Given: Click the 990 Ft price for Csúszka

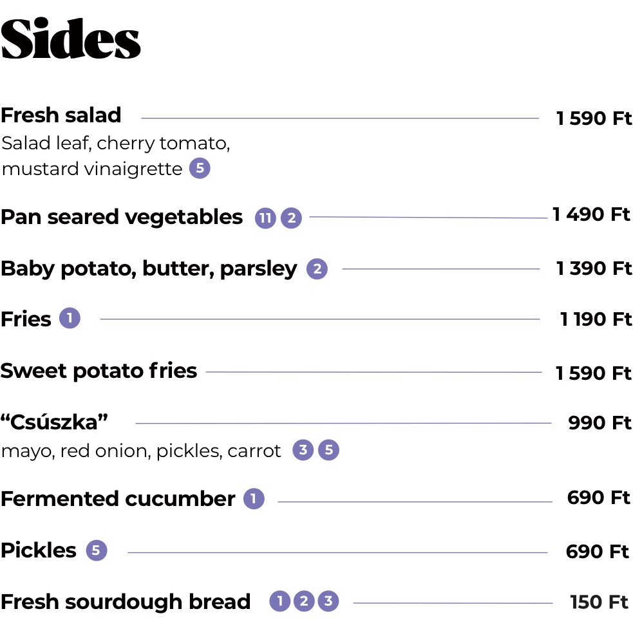Looking at the screenshot, I should [x=600, y=423].
